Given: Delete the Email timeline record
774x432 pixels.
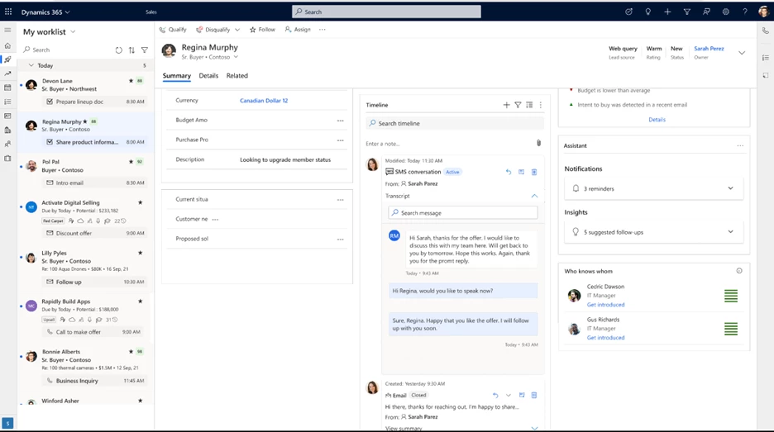Looking at the screenshot, I should (x=534, y=395).
